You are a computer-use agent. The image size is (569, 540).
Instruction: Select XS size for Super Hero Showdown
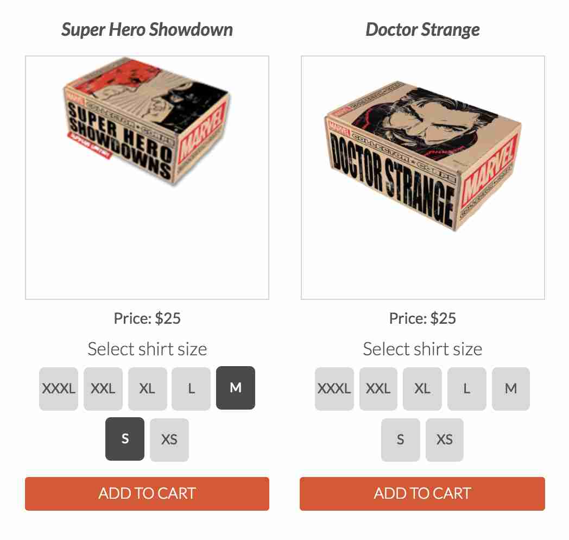[169, 439]
